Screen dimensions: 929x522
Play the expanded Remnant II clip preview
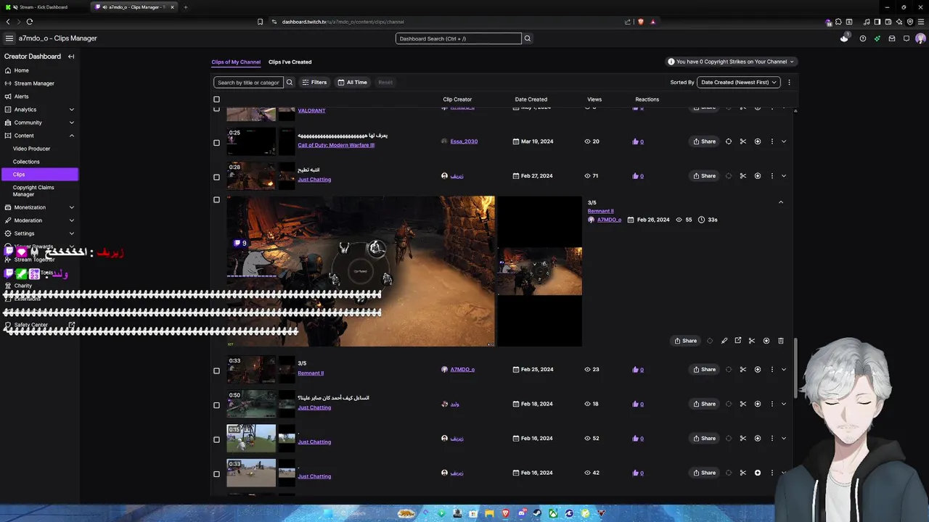pyautogui.click(x=361, y=270)
